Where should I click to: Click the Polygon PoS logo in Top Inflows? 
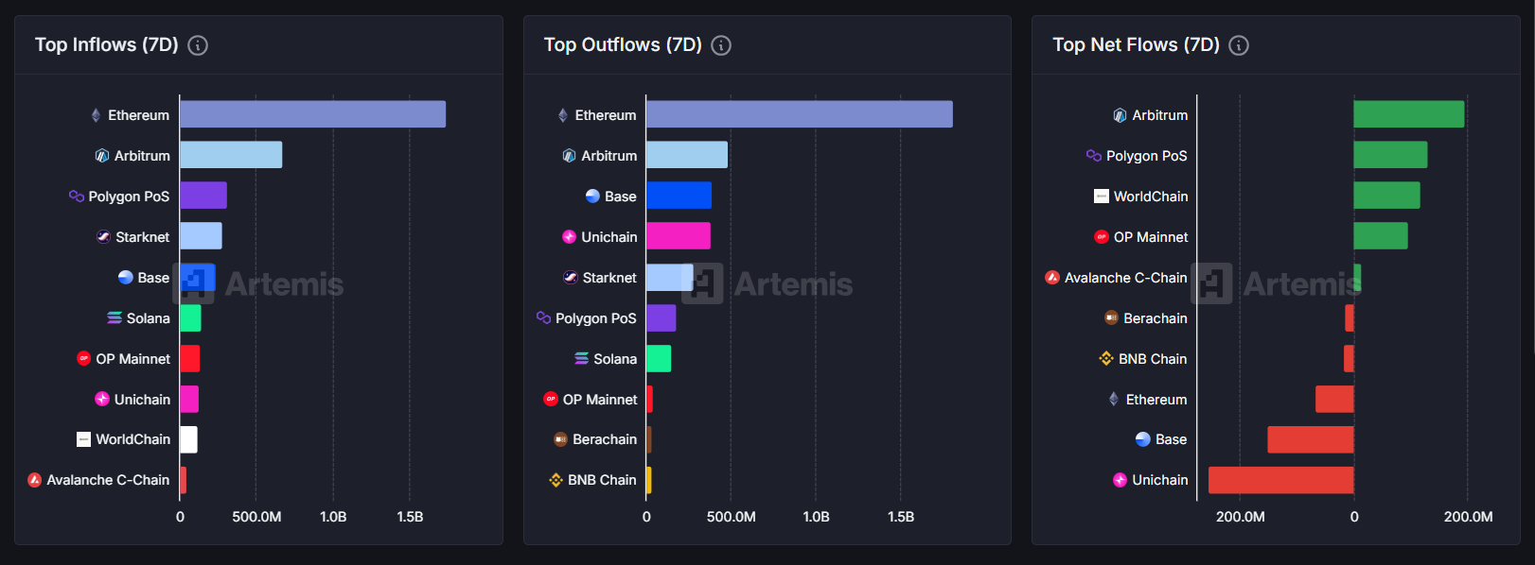click(x=77, y=197)
